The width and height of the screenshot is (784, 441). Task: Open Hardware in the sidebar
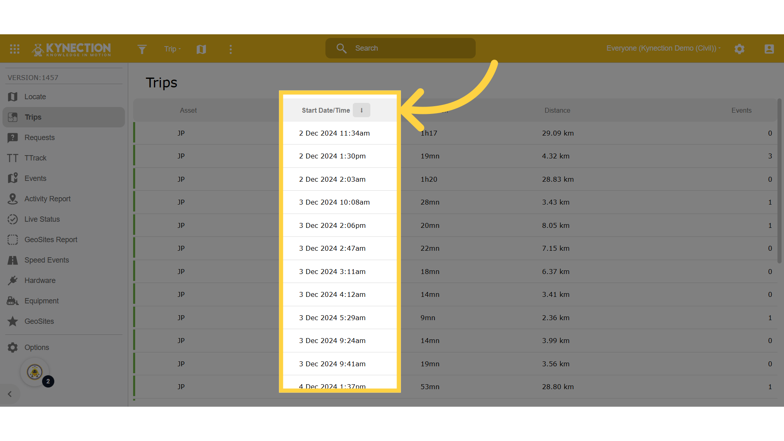pos(64,281)
